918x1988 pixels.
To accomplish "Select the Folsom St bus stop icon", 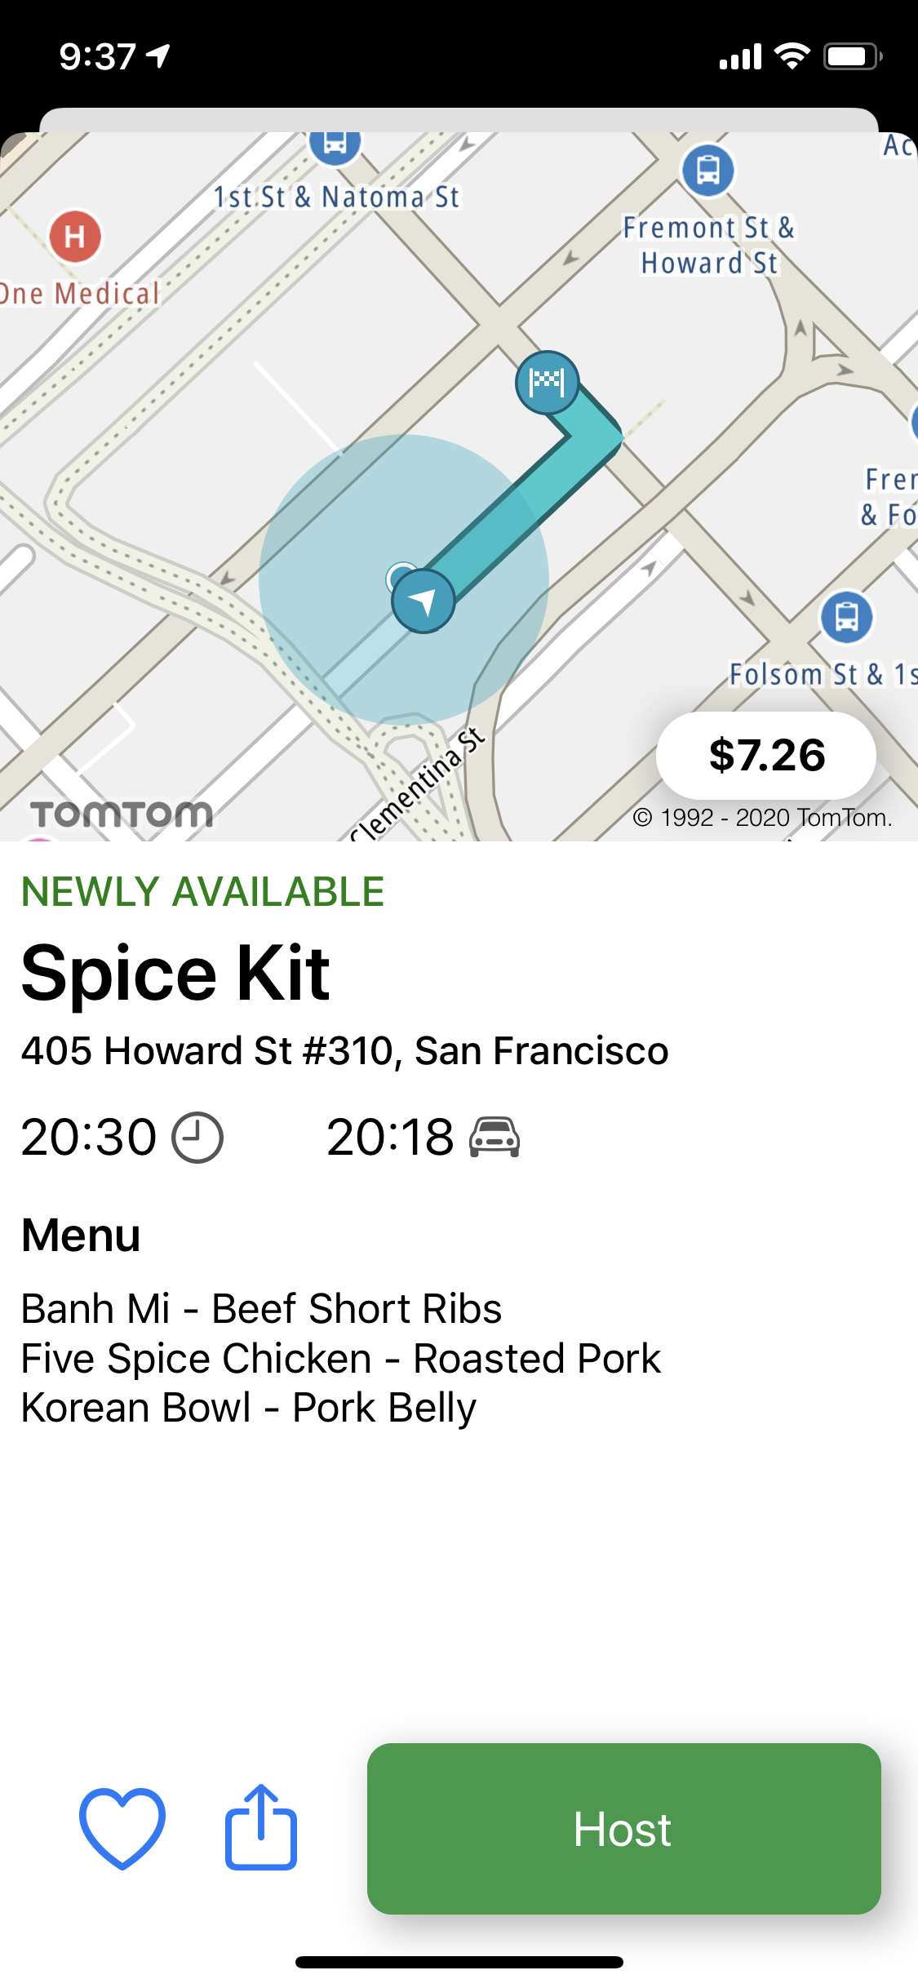I will tap(846, 616).
